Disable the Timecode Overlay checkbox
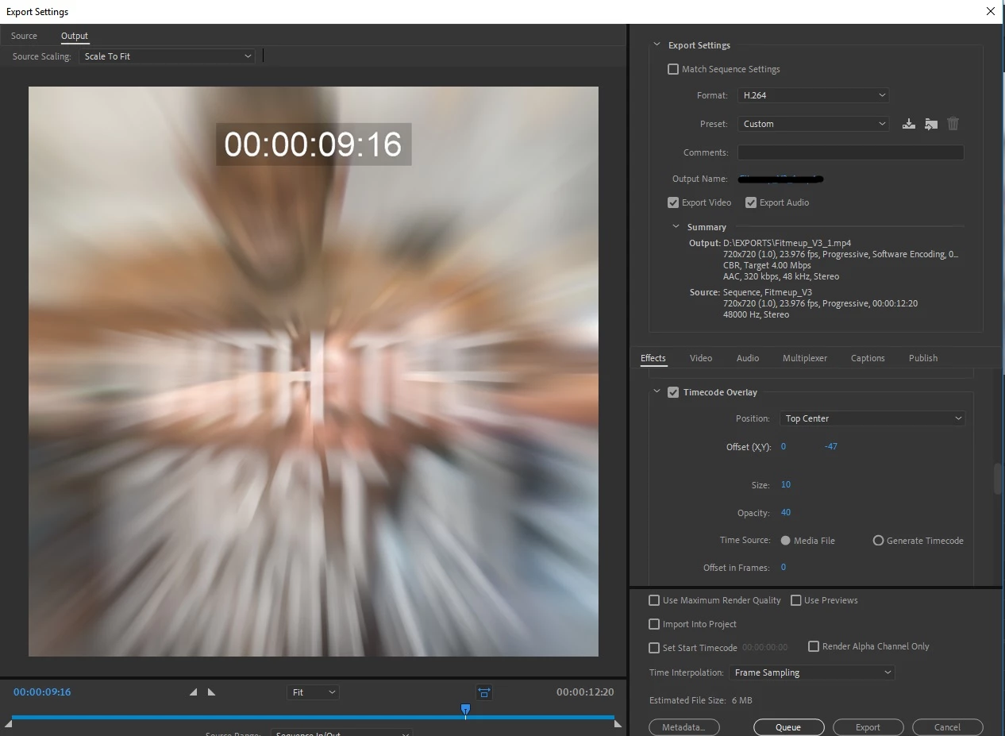The image size is (1005, 736). pos(673,392)
